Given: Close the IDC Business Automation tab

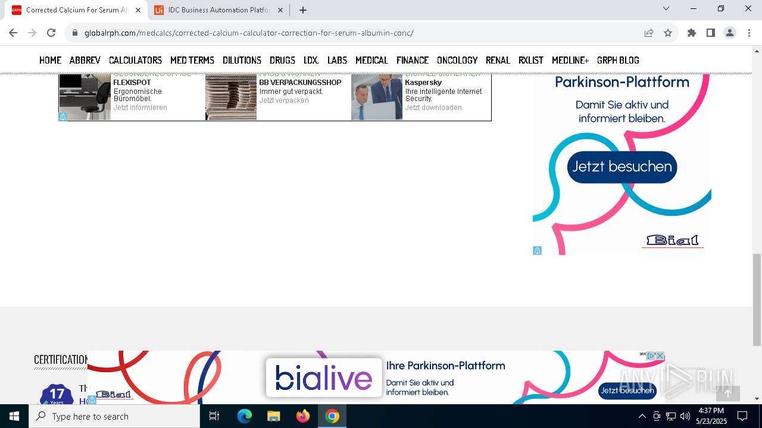Looking at the screenshot, I should [280, 10].
